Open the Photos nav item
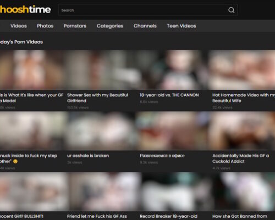 pos(45,26)
